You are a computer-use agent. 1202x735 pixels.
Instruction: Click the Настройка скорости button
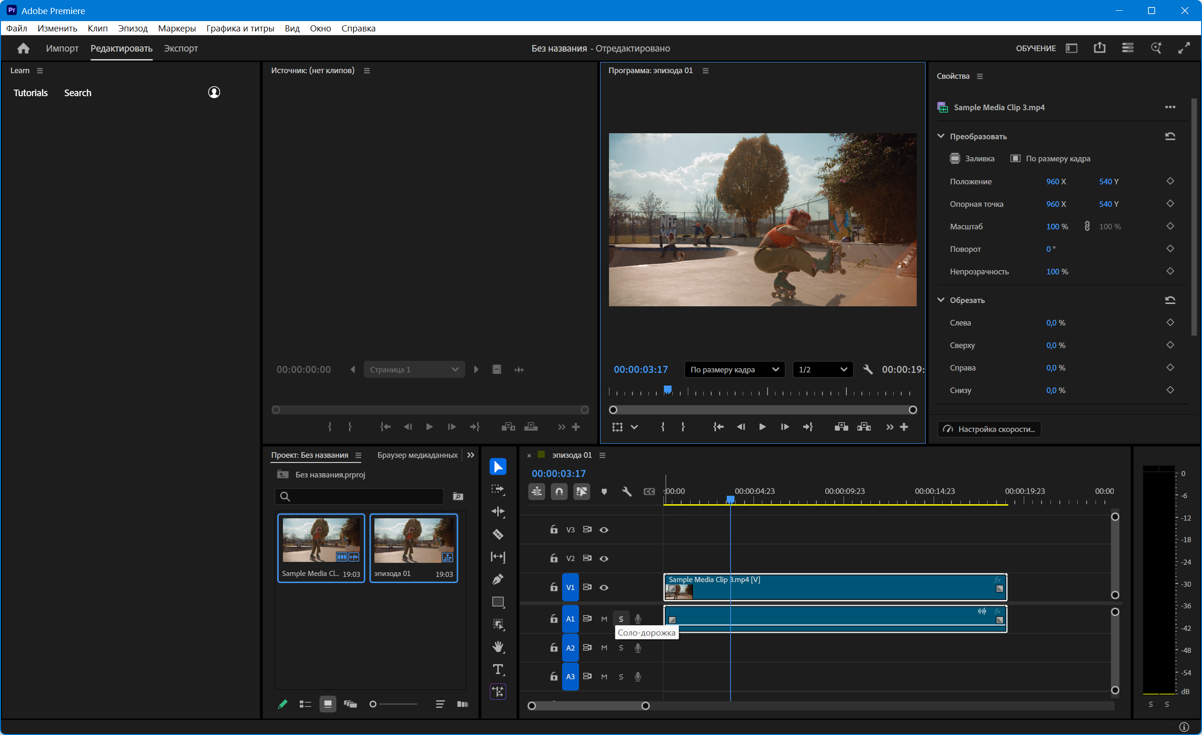click(989, 429)
